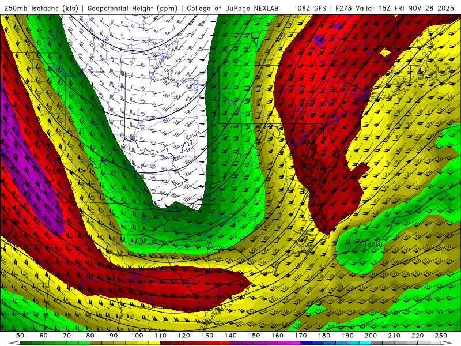This screenshot has width=461, height=346.
Task: Click the '90' legend value
Action: point(114,336)
